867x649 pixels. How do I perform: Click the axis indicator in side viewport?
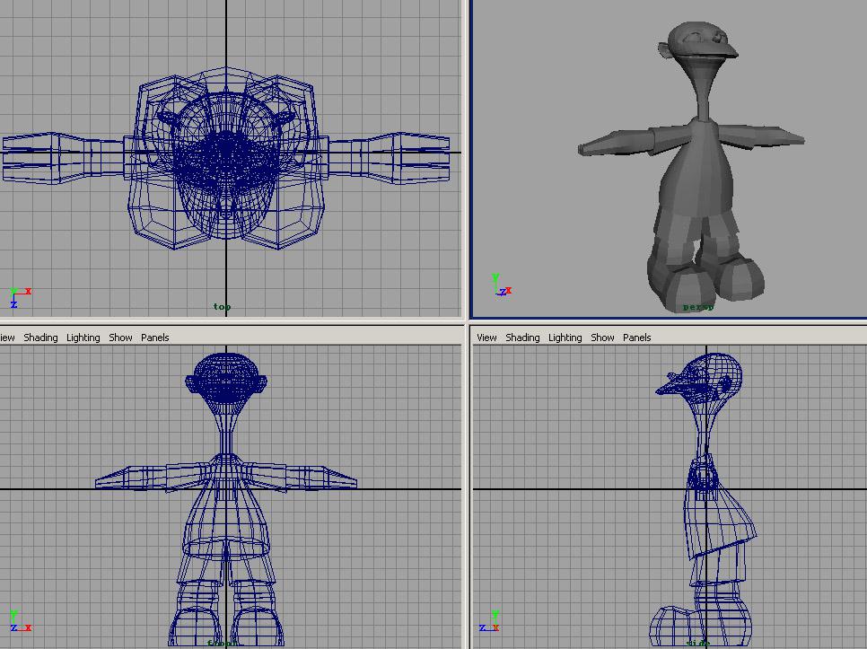click(x=488, y=621)
